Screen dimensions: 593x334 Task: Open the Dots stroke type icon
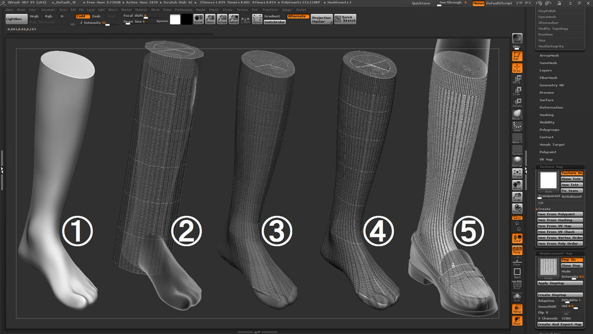point(517,126)
